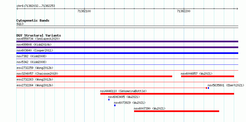Open the esv2732263 (Wong2012b) label
Screen dimensions: 246x122
[35, 79]
